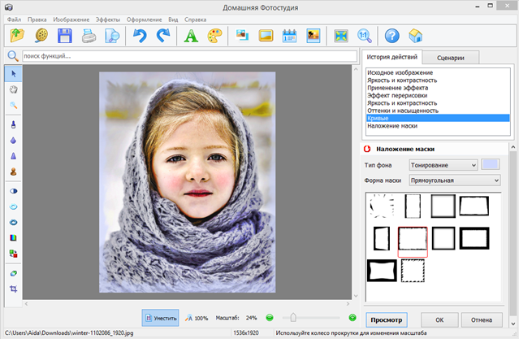
Task: Switch to the Сценарии tab
Action: tap(451, 58)
